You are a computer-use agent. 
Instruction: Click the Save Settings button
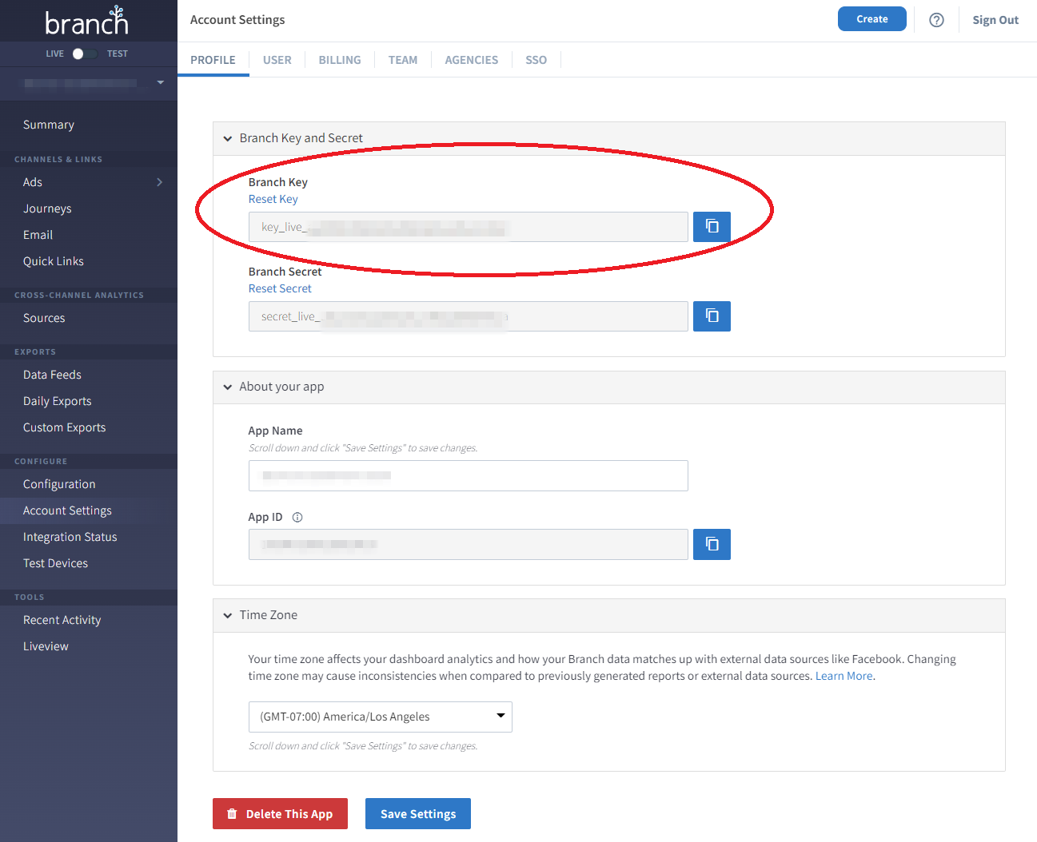point(418,813)
